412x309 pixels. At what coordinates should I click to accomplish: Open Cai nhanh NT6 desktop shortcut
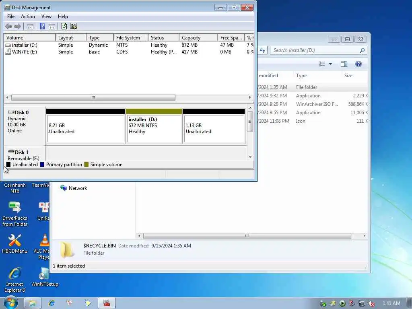(x=15, y=187)
